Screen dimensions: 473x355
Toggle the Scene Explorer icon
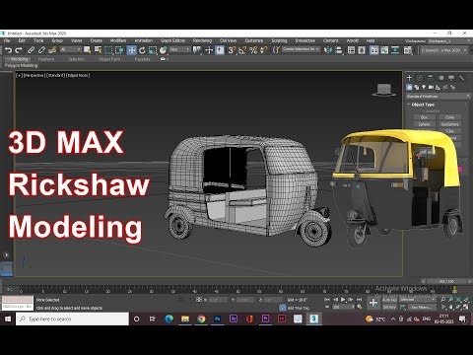[351, 50]
